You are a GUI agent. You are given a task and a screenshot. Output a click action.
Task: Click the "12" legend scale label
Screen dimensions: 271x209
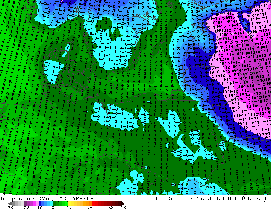(x=69, y=207)
